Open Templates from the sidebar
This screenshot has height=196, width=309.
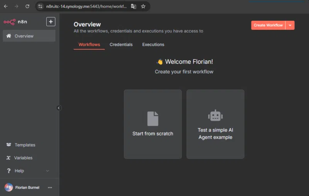(25, 145)
